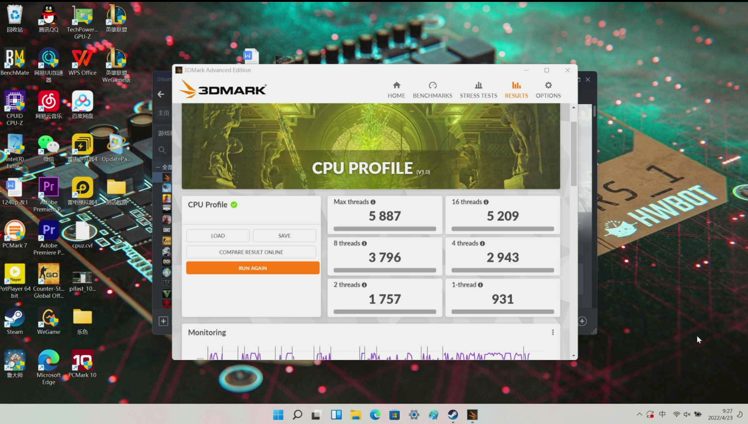The image size is (748, 424).
Task: Open the PCMark 7 desktop icon
Action: (15, 235)
